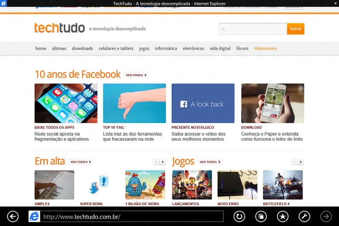Open the home menu item
The width and height of the screenshot is (339, 226).
41,49
